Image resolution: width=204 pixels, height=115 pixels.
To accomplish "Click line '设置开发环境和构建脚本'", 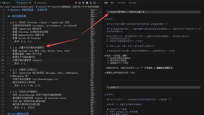I will [31, 48].
